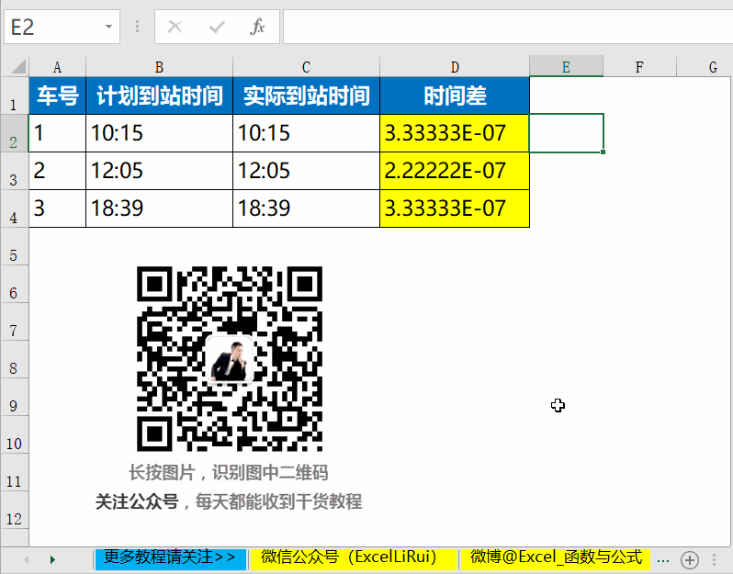Screen dimensions: 733x574
Task: Click the text 关注公众号，每天都能收到干货教程
Action: point(229,501)
